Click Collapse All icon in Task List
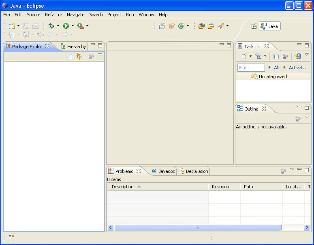The height and width of the screenshot is (245, 314). pos(276,57)
